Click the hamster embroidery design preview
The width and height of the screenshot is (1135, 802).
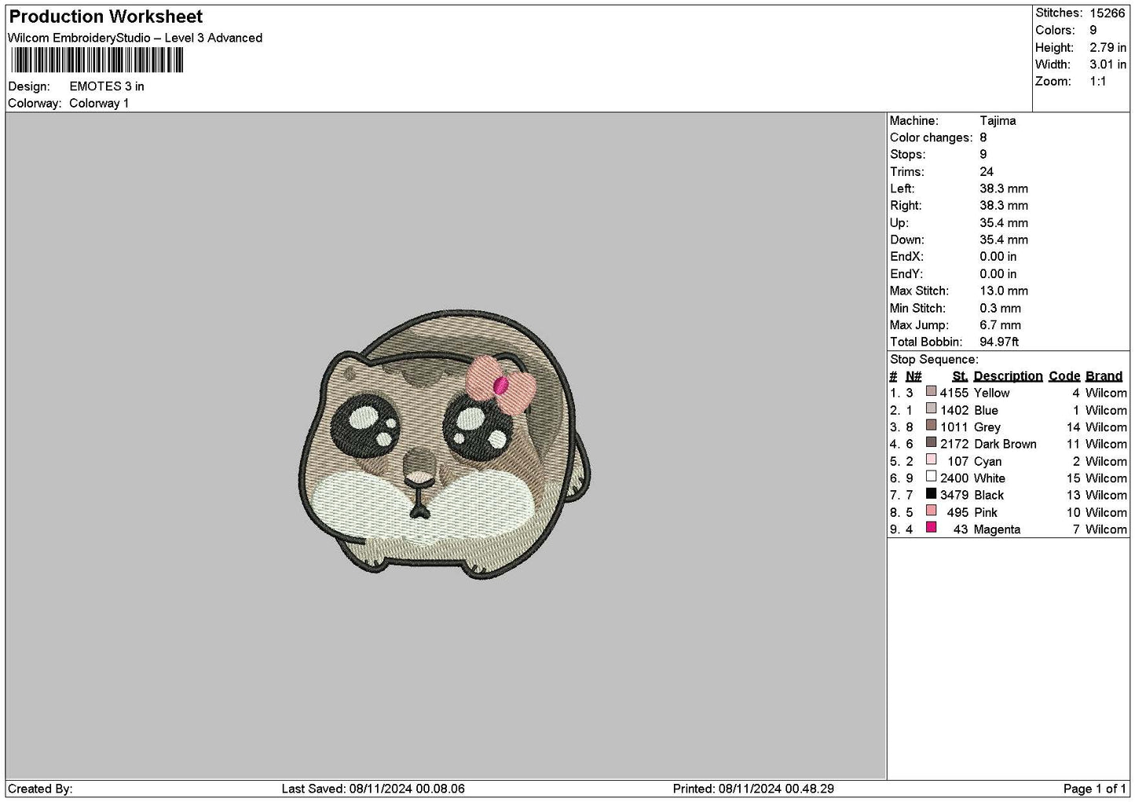point(445,444)
